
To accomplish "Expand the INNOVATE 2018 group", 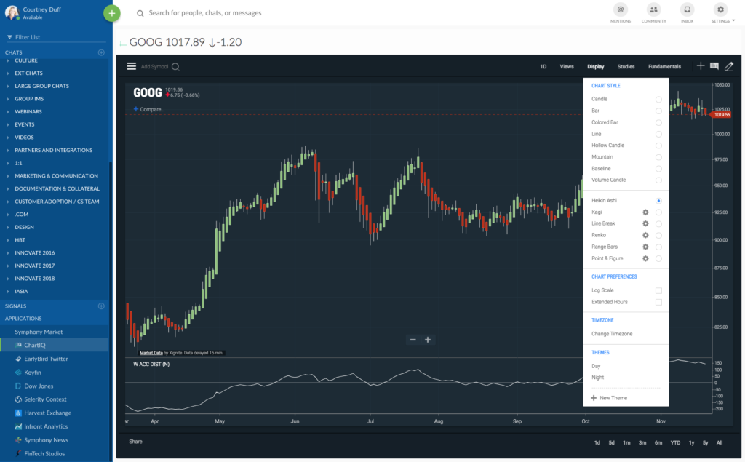I will click(8, 279).
